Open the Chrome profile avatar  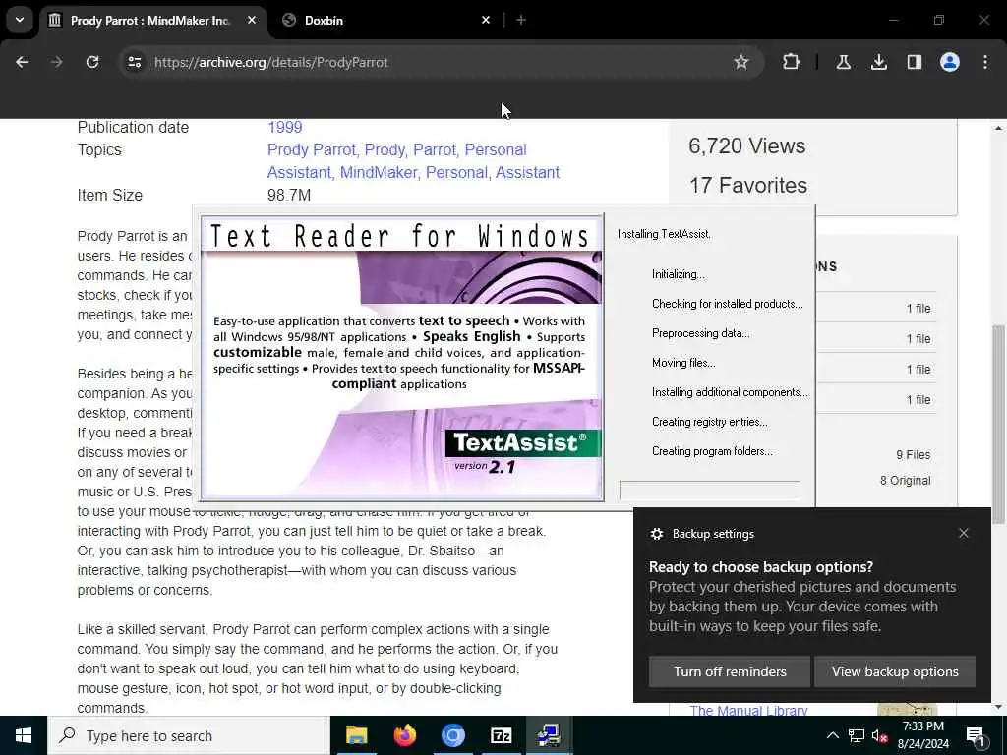pyautogui.click(x=950, y=62)
